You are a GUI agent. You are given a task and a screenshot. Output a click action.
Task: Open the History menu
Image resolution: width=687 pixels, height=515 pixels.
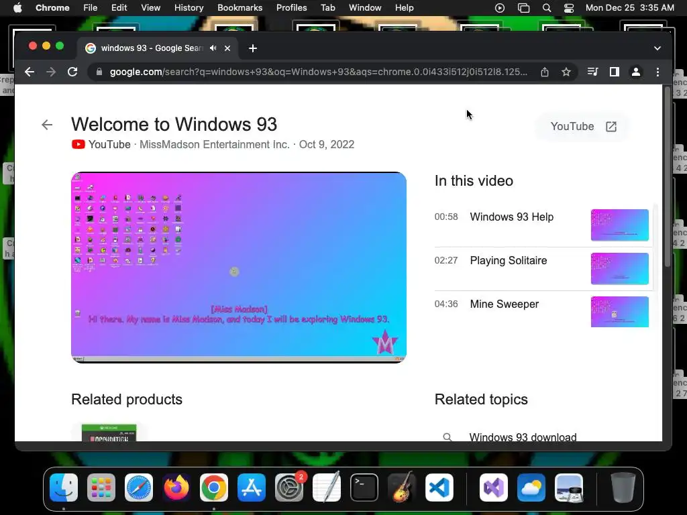tap(189, 8)
